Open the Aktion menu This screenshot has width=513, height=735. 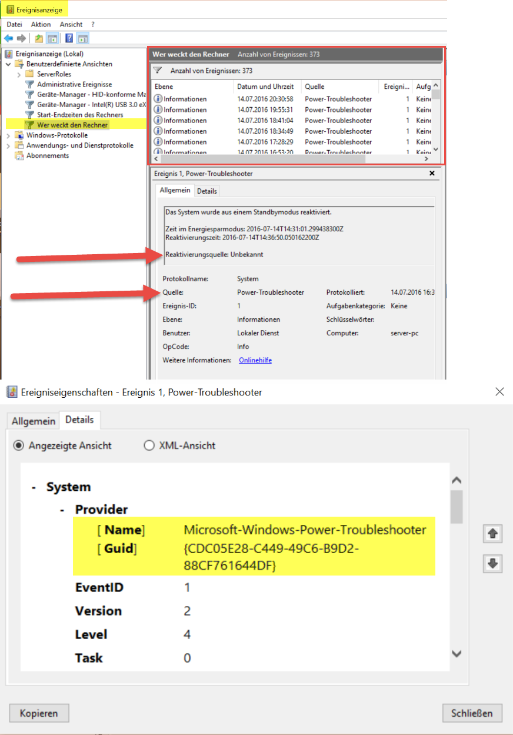41,25
